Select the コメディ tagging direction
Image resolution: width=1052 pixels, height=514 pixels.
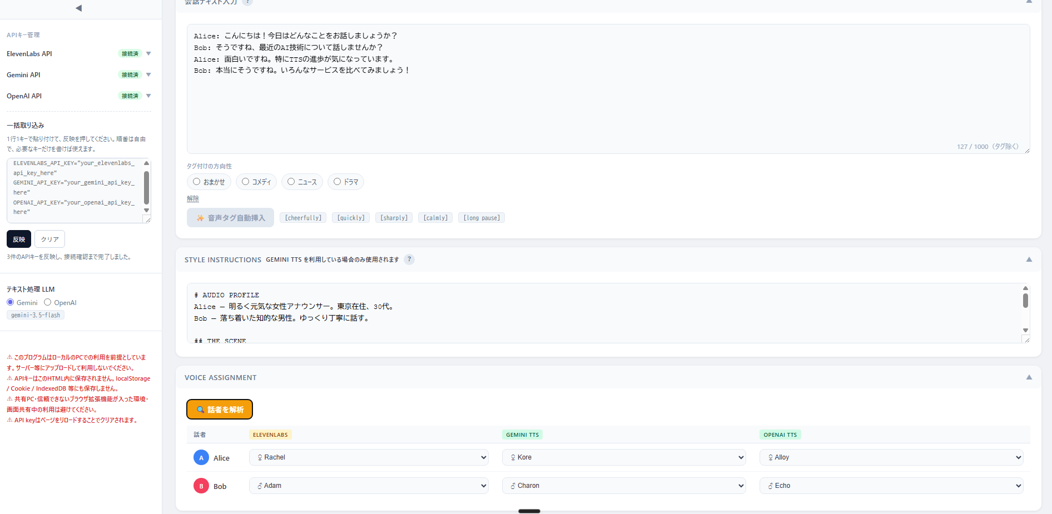click(256, 182)
